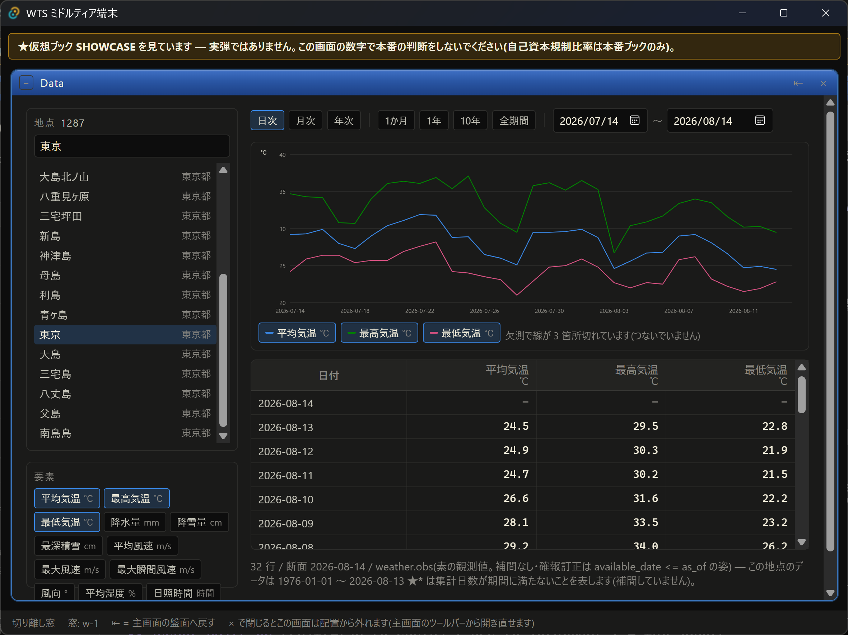Screen dimensions: 848x635
Task: Enable the 降雪量 cm element chip
Action: click(x=199, y=522)
